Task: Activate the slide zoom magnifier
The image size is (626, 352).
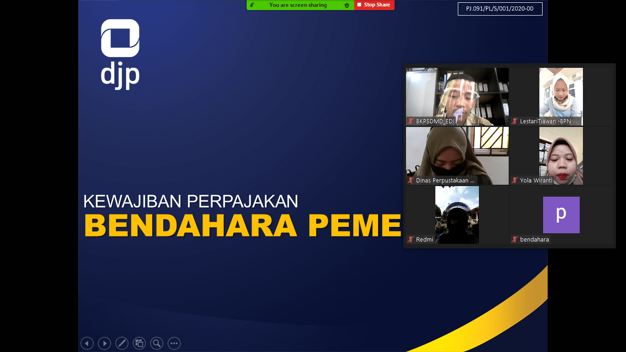Action: (x=157, y=343)
